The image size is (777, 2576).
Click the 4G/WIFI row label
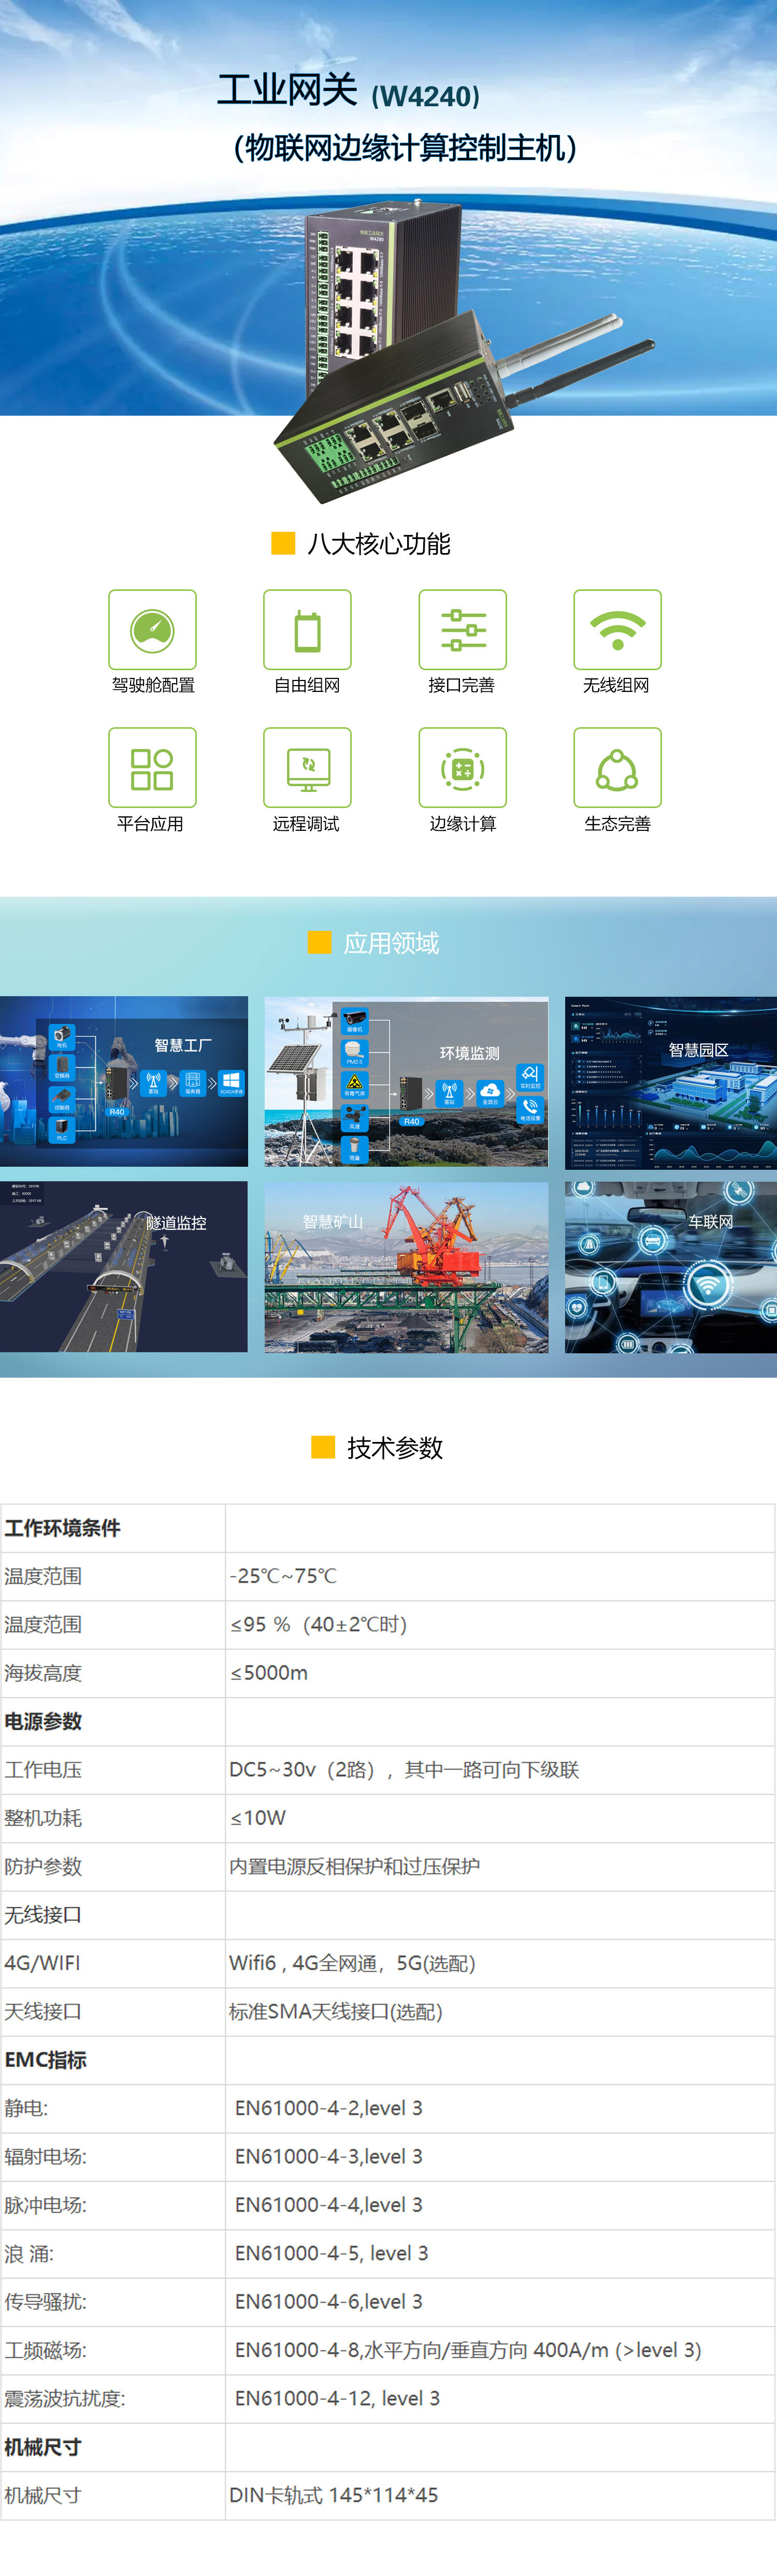tap(42, 1963)
